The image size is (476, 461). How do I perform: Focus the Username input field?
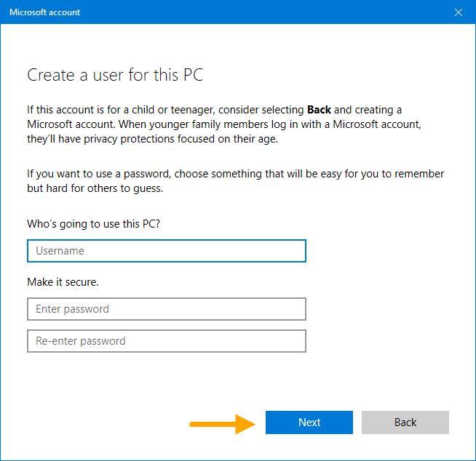(167, 251)
